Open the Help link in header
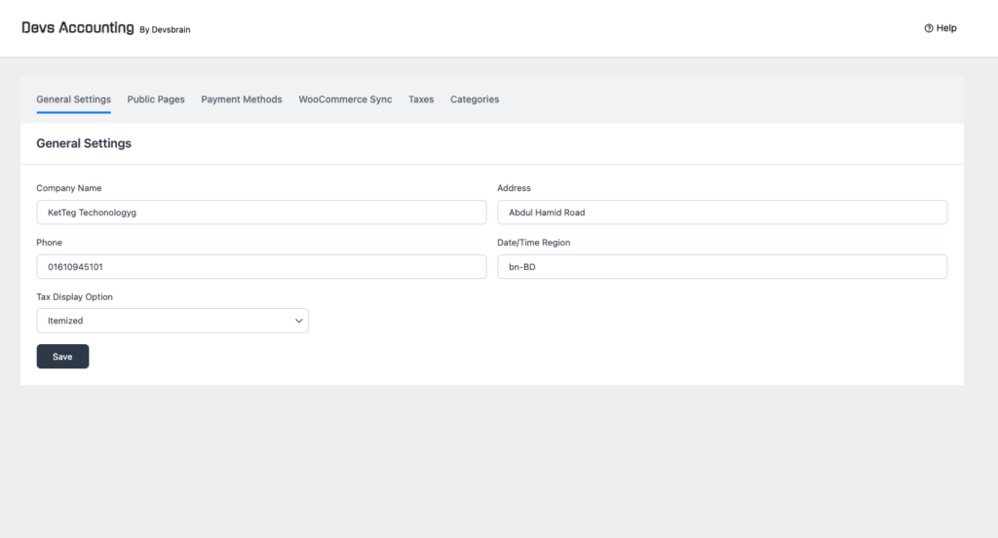 (940, 28)
